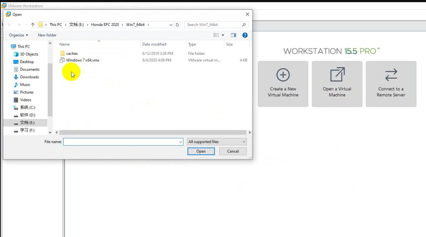This screenshot has width=426, height=237.
Task: Click the file list horizontal scrollbar
Action: (153, 132)
